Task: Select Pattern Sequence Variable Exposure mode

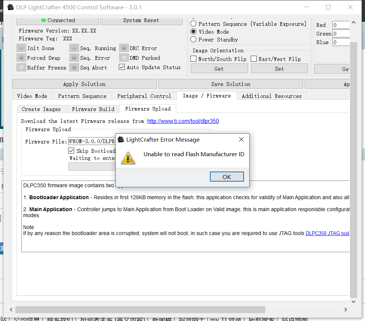Action: pyautogui.click(x=193, y=24)
